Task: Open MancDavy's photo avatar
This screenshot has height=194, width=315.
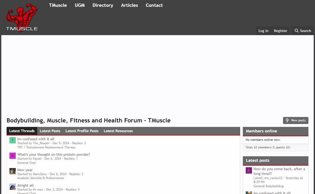Action: pos(13,171)
